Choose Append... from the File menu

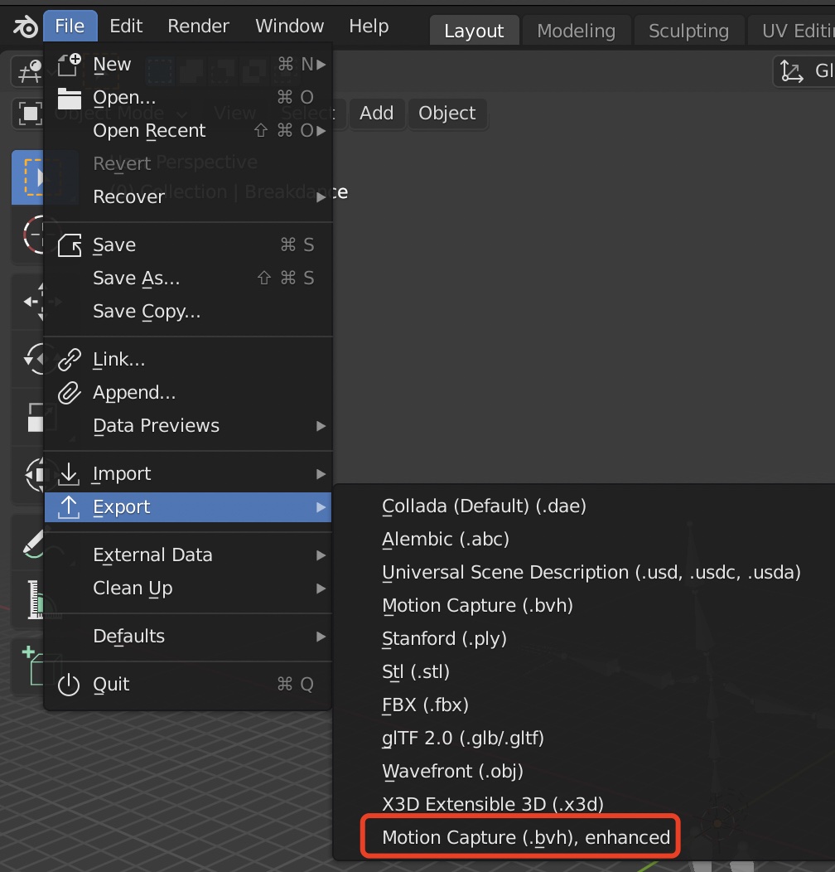[189, 393]
